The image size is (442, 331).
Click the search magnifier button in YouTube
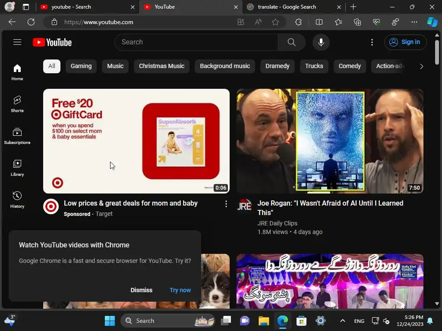click(291, 42)
